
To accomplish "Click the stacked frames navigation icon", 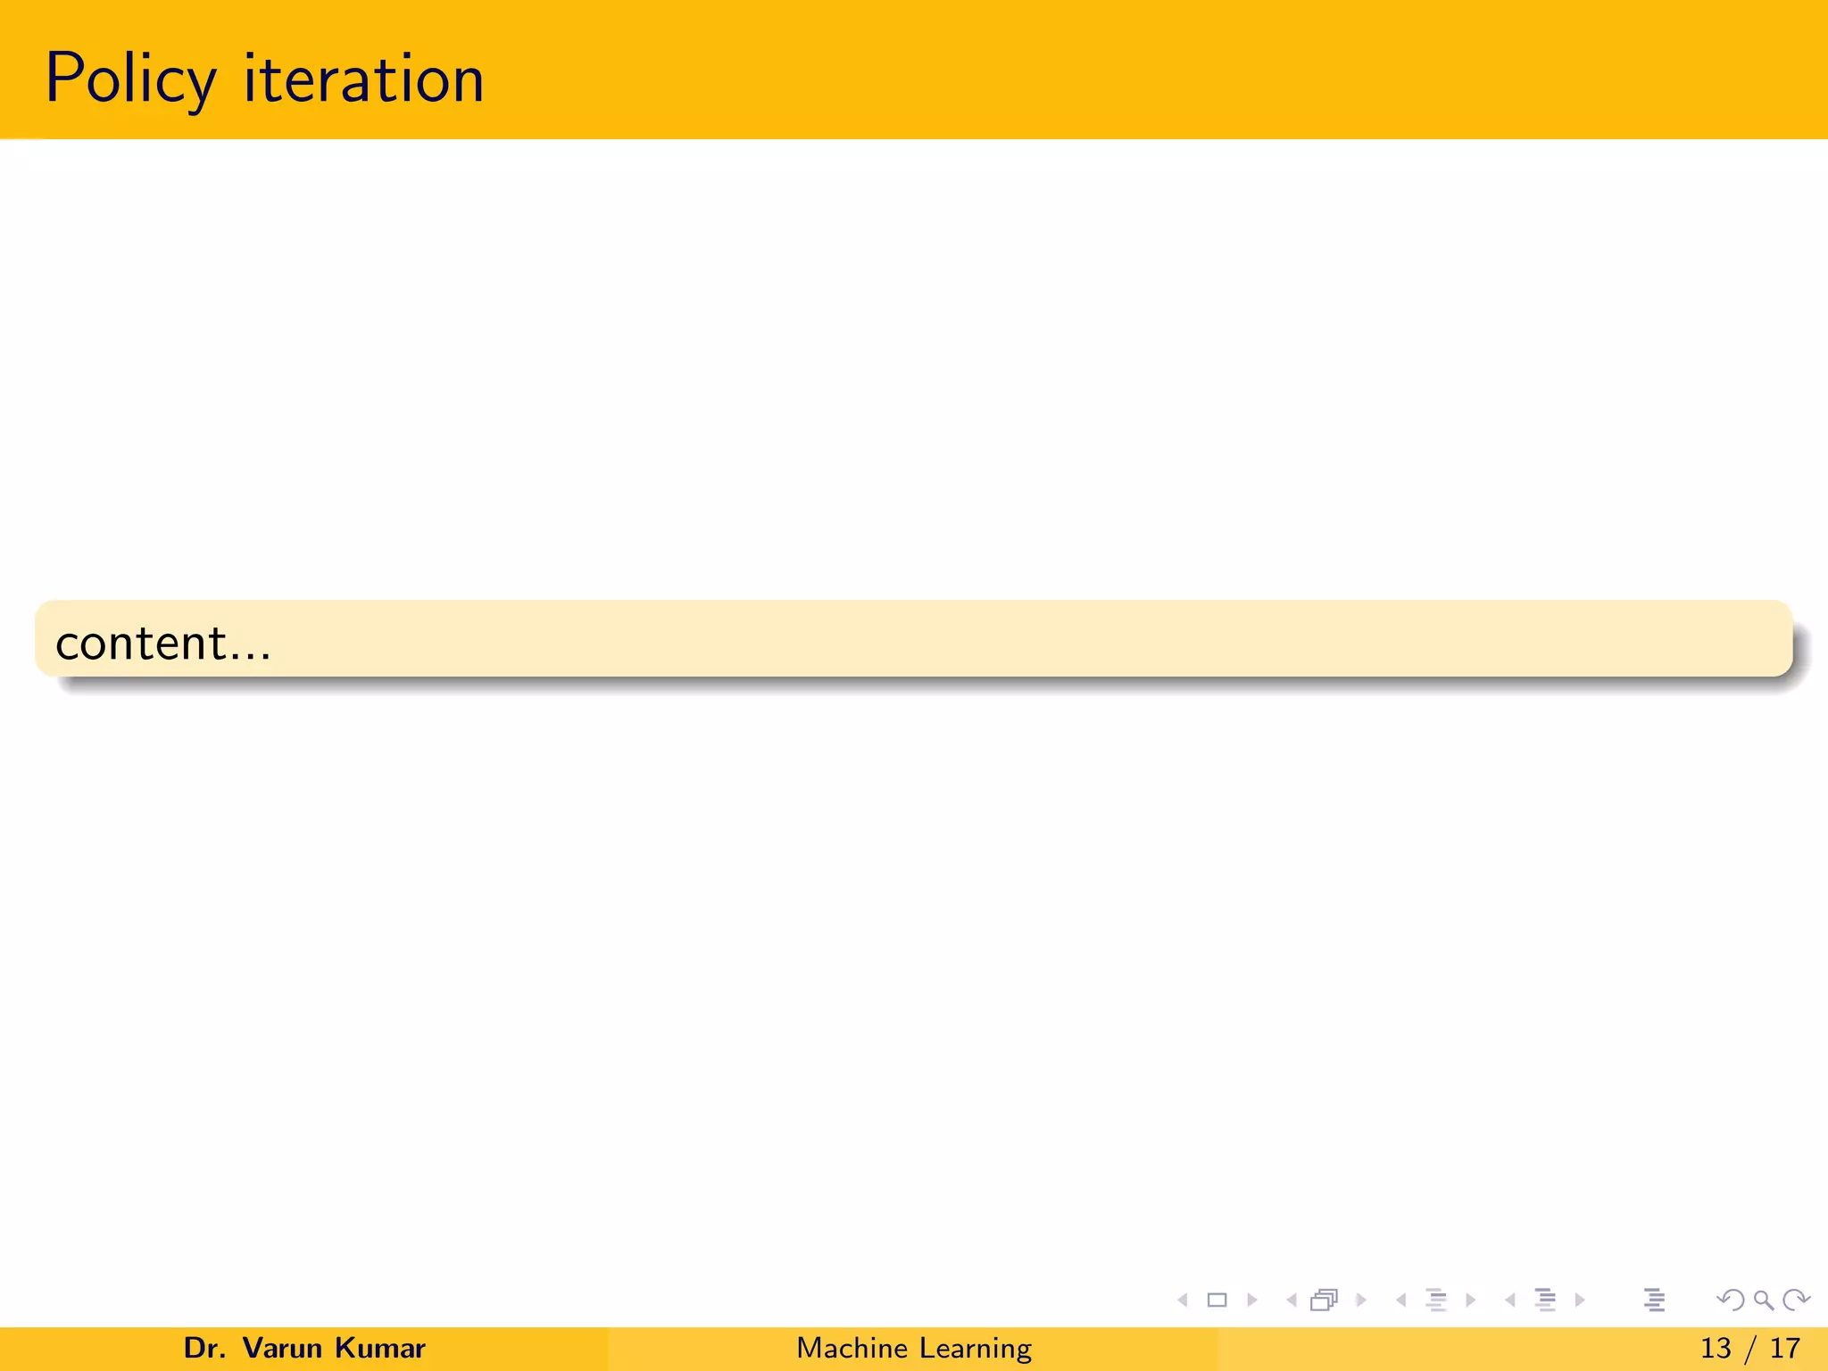I will click(x=1325, y=1300).
